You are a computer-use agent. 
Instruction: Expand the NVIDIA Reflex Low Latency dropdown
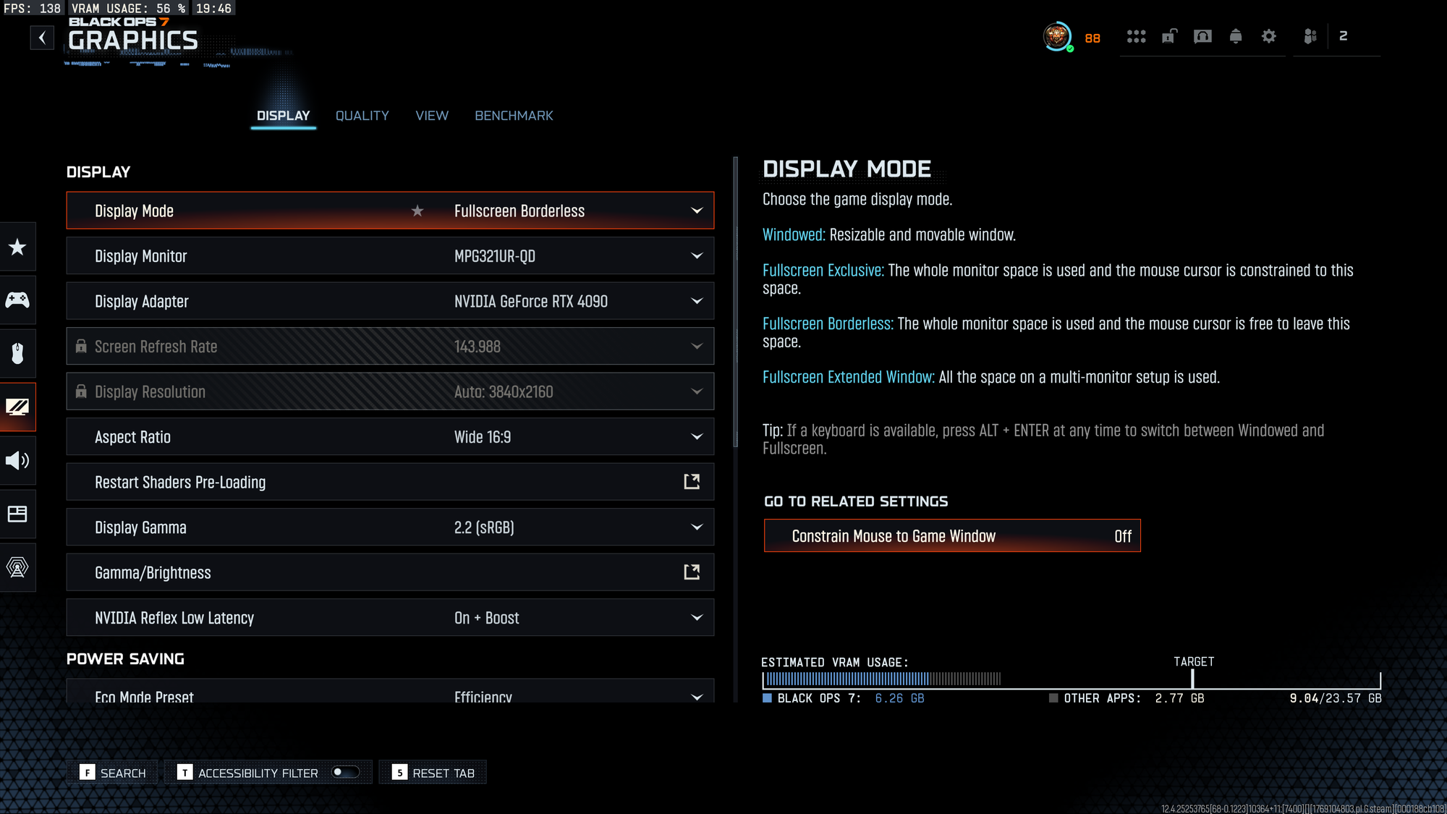click(x=697, y=618)
